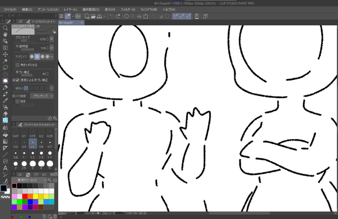
Task: Select the strongest anti-aliasing option
Action: pos(47,57)
